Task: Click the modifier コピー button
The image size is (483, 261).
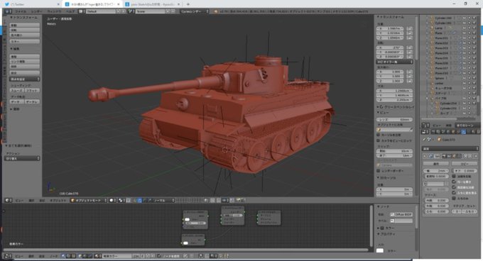Action: [465, 164]
